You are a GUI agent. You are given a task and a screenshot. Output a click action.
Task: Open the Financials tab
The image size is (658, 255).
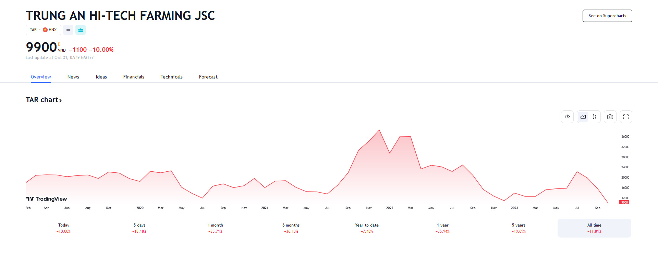134,77
